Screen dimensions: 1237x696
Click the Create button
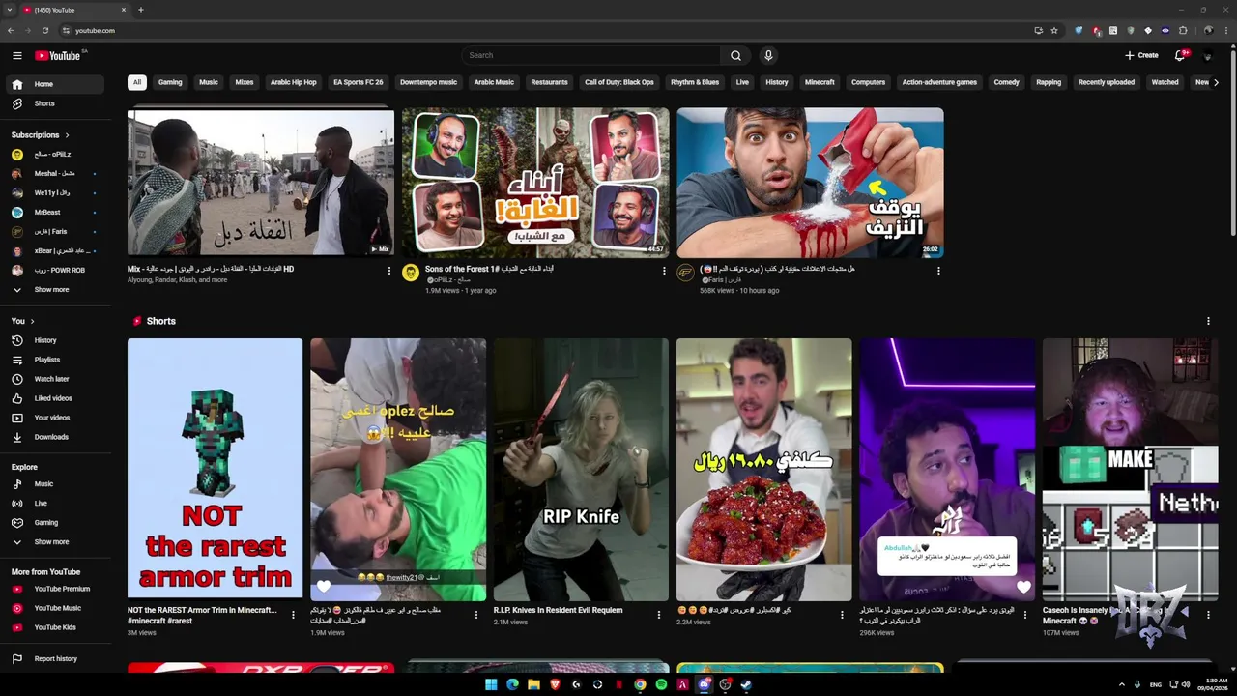click(1141, 55)
